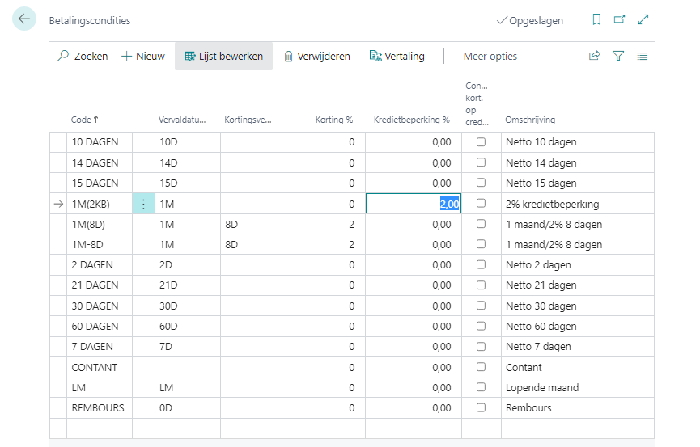Image resolution: width=700 pixels, height=447 pixels.
Task: Click the list view layout icon
Action: click(643, 56)
